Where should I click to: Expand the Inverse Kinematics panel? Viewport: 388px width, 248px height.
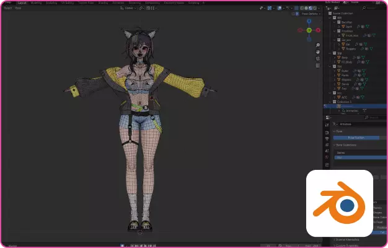pos(335,239)
